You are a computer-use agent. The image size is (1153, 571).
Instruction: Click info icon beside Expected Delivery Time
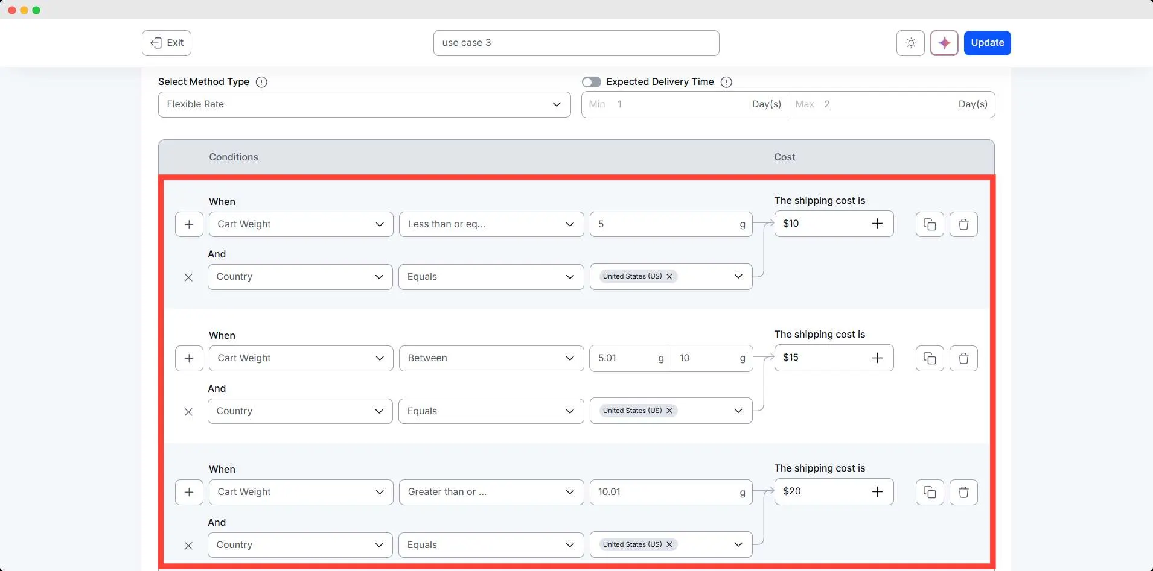point(726,82)
